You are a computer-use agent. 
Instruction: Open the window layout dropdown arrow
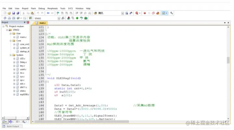[x=166, y=13]
